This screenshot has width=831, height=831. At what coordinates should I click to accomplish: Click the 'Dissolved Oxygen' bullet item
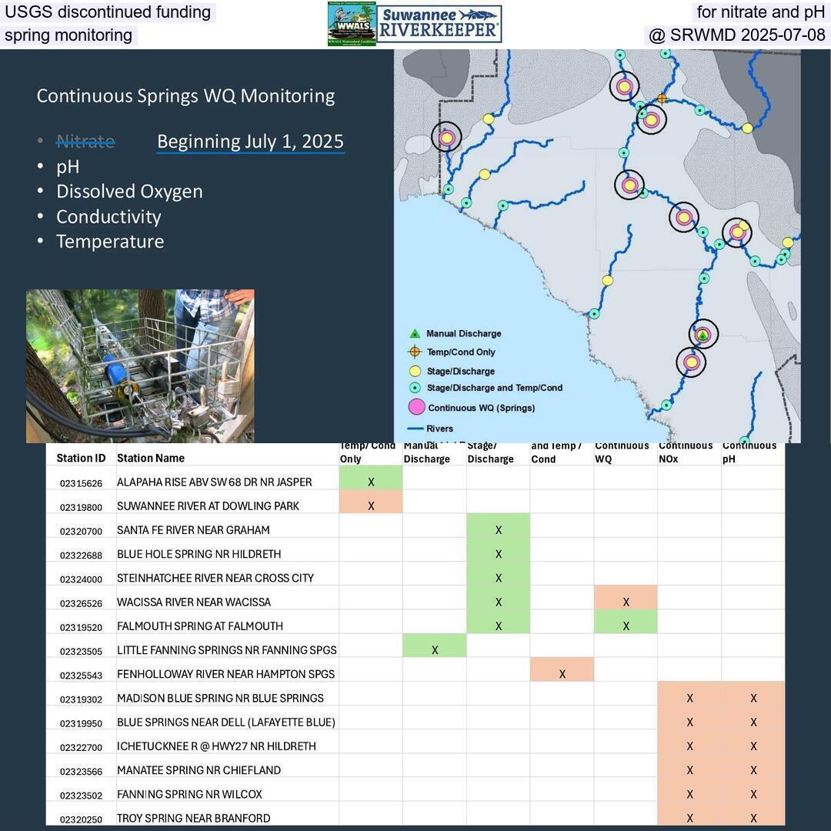[x=129, y=192]
